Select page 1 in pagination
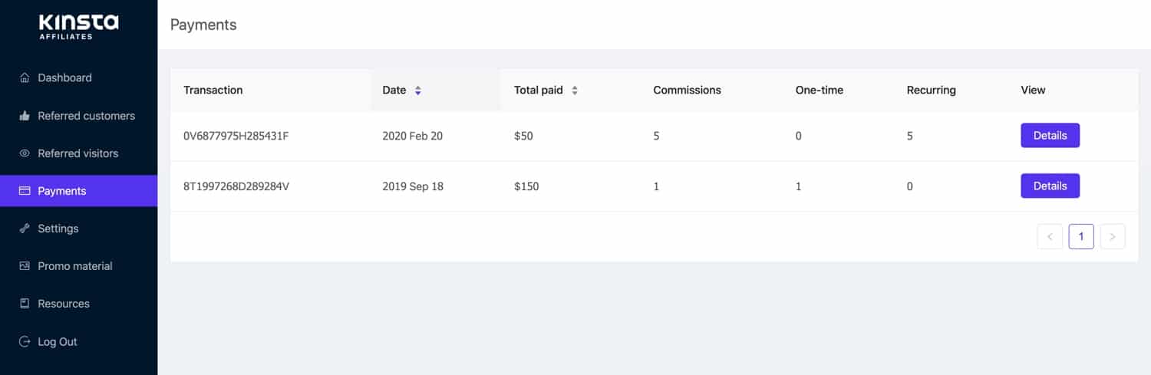 pyautogui.click(x=1081, y=237)
